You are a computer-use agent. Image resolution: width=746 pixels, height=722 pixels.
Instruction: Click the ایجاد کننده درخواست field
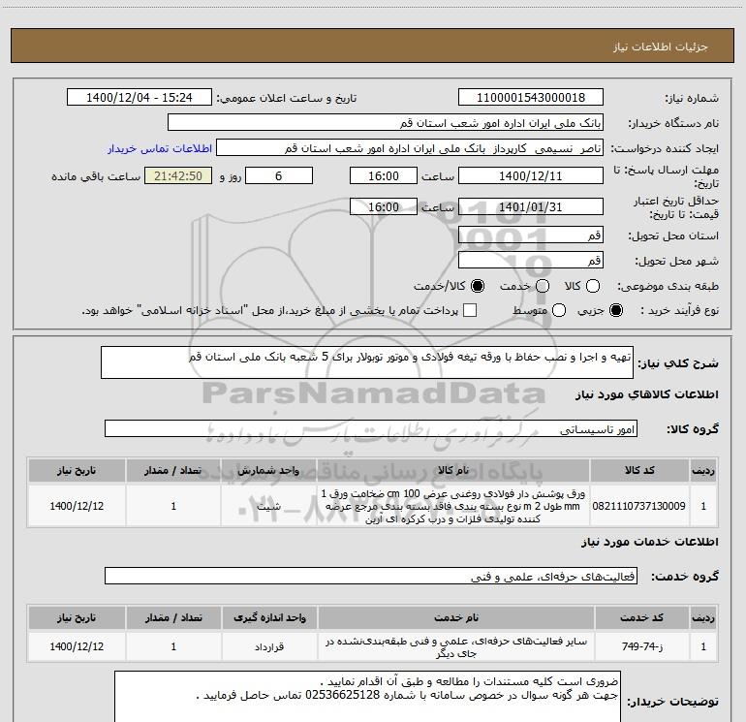pos(410,148)
